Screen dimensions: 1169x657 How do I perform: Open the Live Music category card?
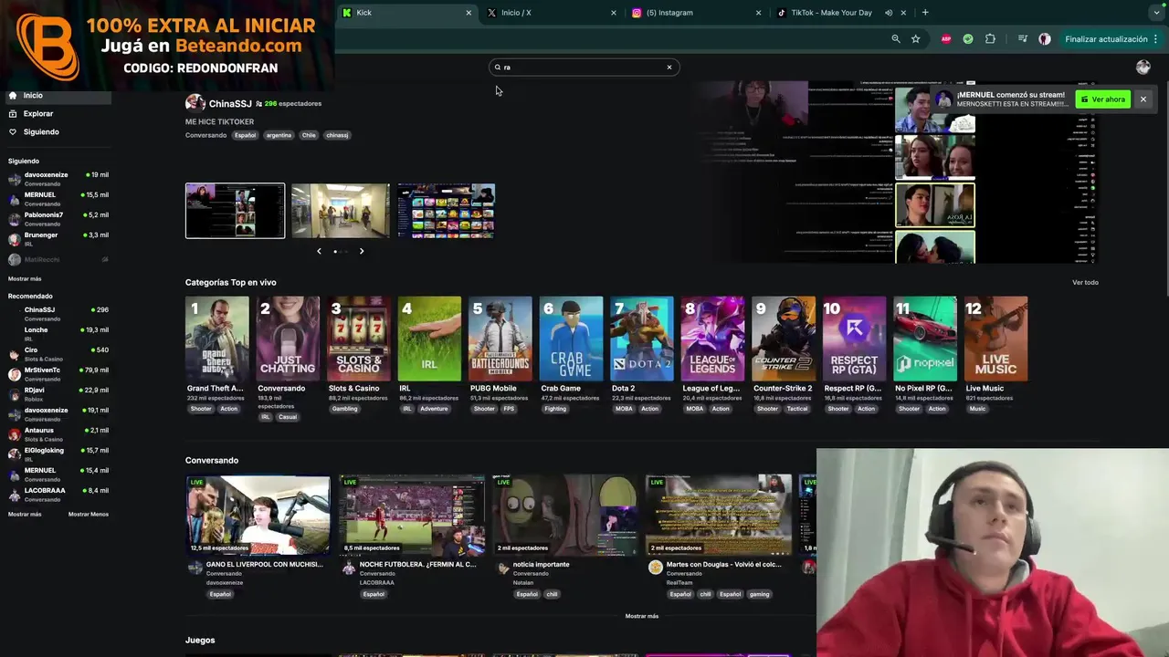996,339
